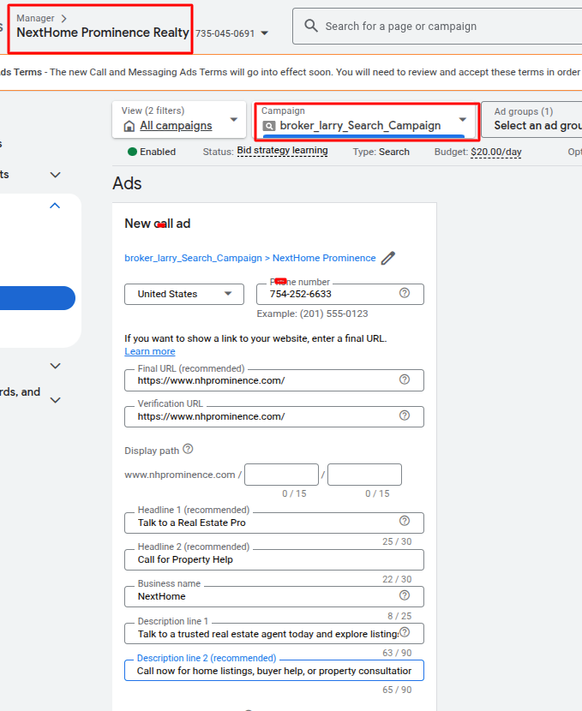Viewport: 582px width, 711px height.
Task: Click the Type: Search label
Action: click(x=381, y=152)
